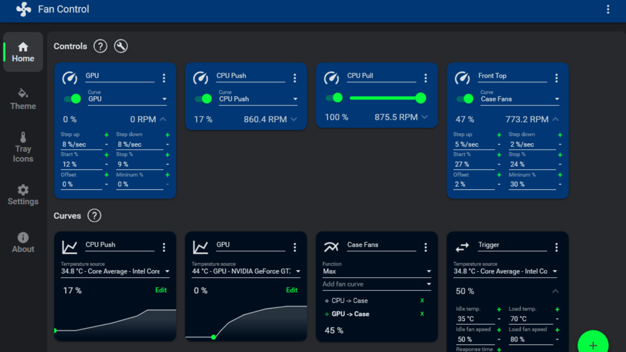This screenshot has width=626, height=352.
Task: Click the line chart icon on CPU Push curve
Action: [69, 247]
